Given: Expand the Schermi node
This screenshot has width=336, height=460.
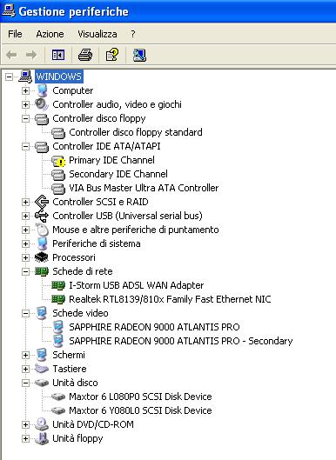Looking at the screenshot, I should click(x=25, y=356).
